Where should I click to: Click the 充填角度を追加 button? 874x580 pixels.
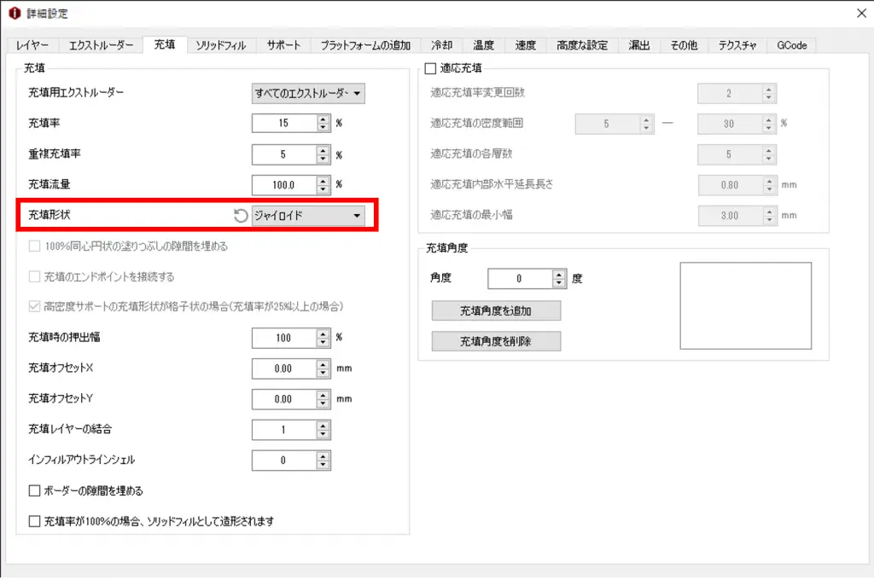[496, 310]
